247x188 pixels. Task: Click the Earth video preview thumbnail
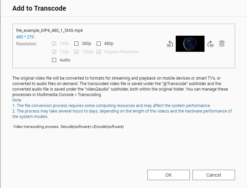point(190,44)
